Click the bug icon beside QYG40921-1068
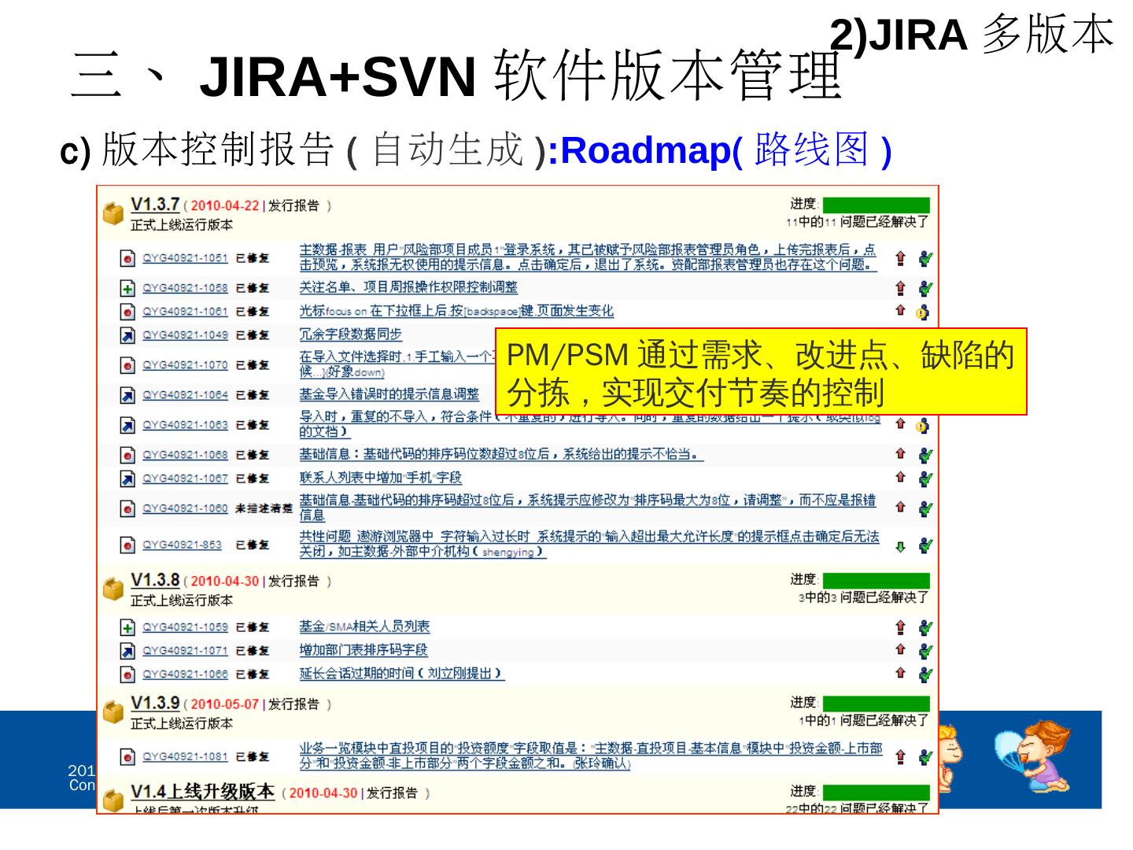Viewport: 1133px width, 850px height. [127, 455]
